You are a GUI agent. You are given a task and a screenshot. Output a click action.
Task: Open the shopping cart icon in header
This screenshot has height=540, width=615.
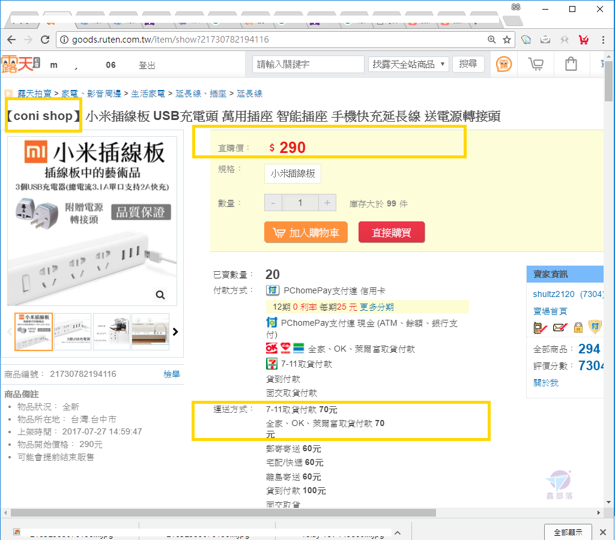536,64
